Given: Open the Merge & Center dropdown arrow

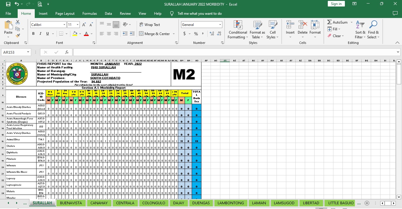Looking at the screenshot, I should click(174, 34).
